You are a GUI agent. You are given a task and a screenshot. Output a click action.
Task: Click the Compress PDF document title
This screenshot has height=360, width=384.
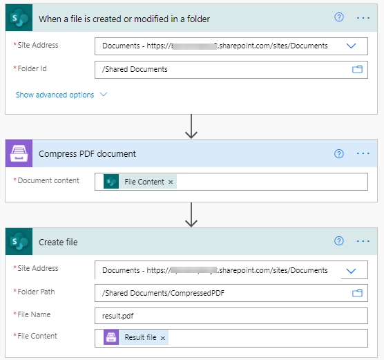pyautogui.click(x=87, y=154)
